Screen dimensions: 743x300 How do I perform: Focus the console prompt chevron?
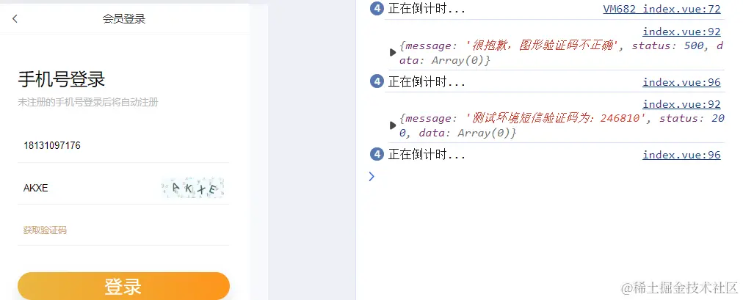(x=371, y=177)
